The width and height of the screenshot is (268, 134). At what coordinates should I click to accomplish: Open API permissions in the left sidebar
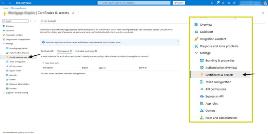(x=16, y=66)
